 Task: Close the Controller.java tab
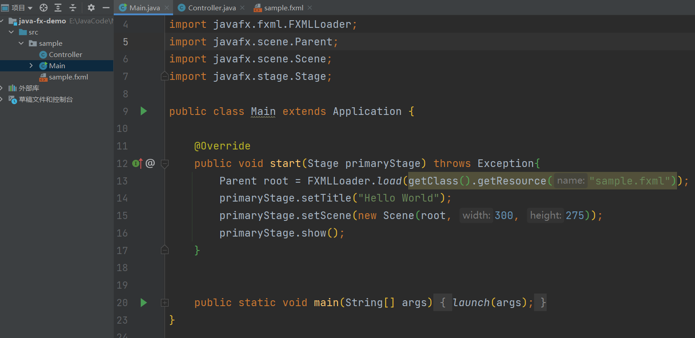click(x=242, y=8)
